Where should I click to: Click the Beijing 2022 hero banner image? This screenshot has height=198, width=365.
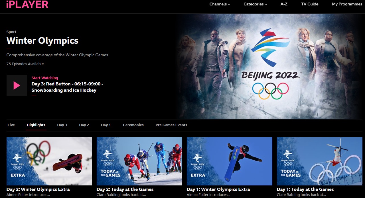(270, 66)
